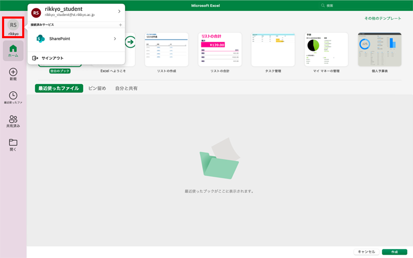Select the マイ マネーの管理 template thumbnail
The width and height of the screenshot is (413, 258).
pos(326,50)
